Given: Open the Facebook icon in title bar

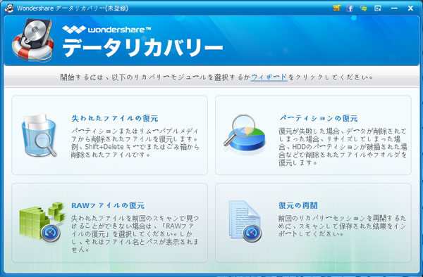Looking at the screenshot, I should point(350,8).
